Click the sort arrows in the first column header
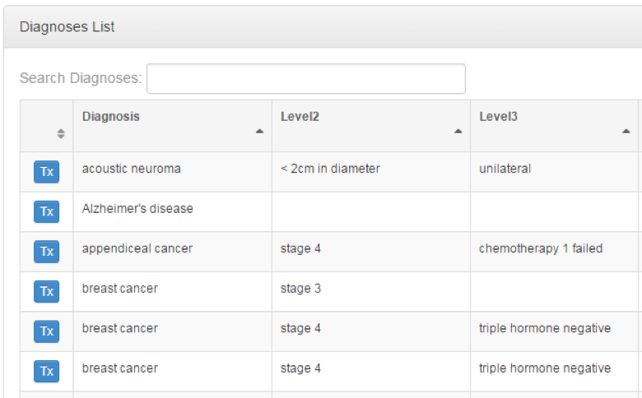Screen dimensions: 642x398 [60, 134]
